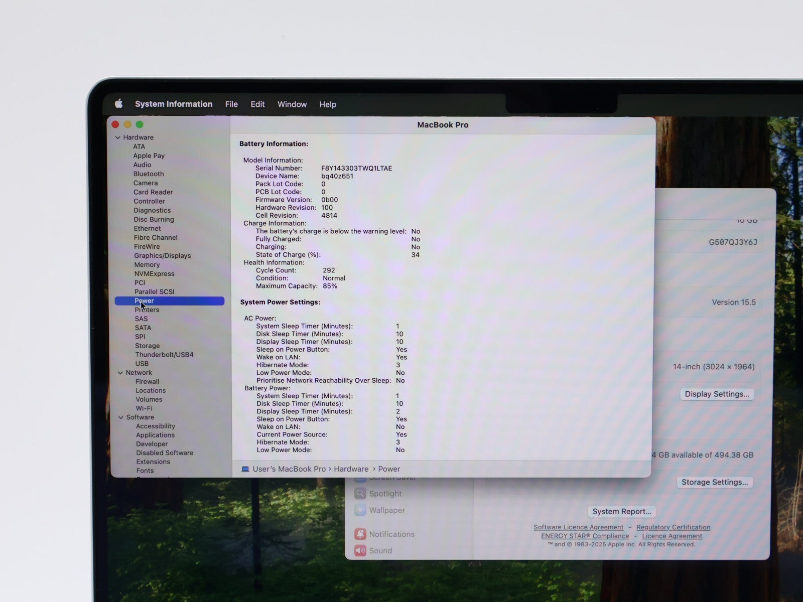Select Parallel SCSI in the sidebar
Image resolution: width=803 pixels, height=602 pixels.
[155, 291]
